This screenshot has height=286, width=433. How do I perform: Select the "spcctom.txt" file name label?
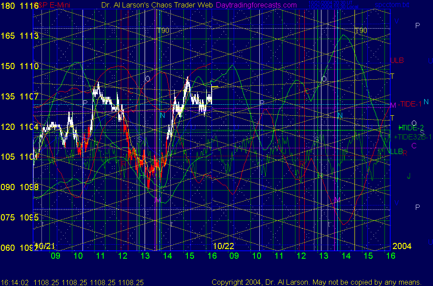coord(392,5)
